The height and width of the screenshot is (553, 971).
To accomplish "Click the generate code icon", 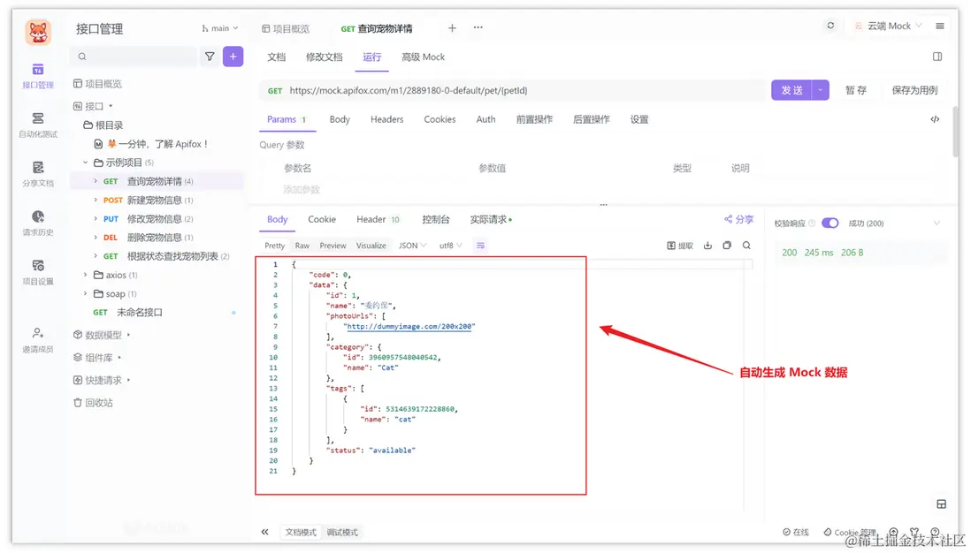I will [935, 119].
